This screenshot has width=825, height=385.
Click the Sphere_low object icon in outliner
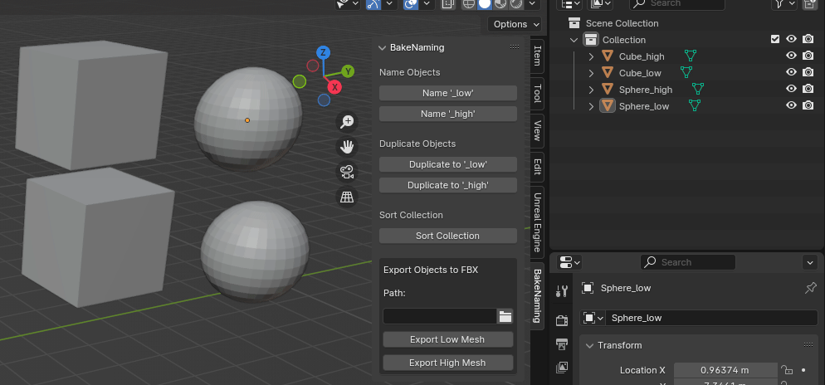608,105
